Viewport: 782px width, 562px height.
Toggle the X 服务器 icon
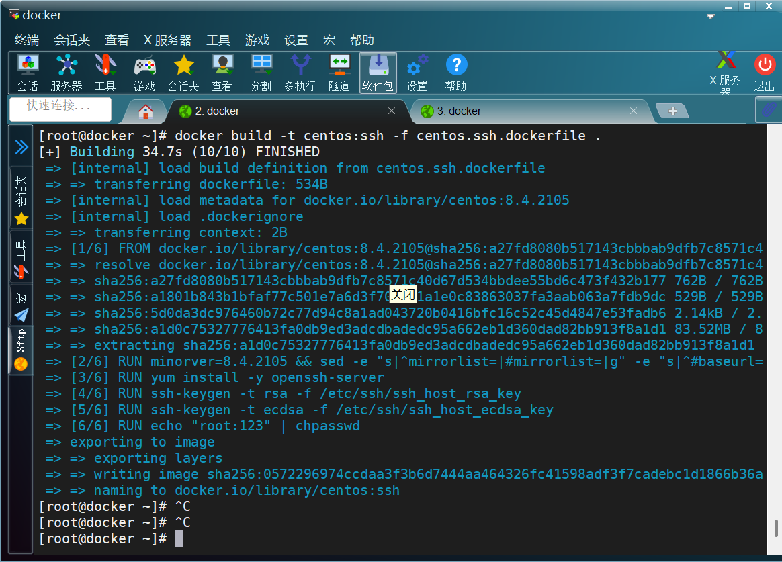[x=726, y=72]
